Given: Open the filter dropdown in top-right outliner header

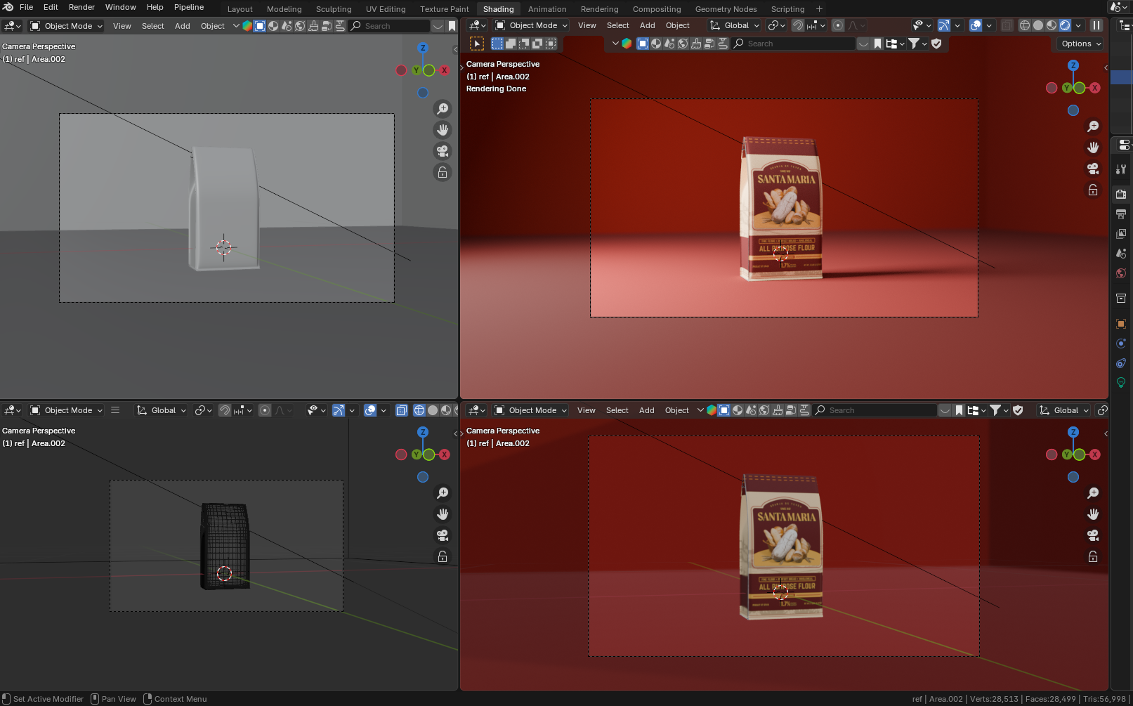Looking at the screenshot, I should click(917, 44).
